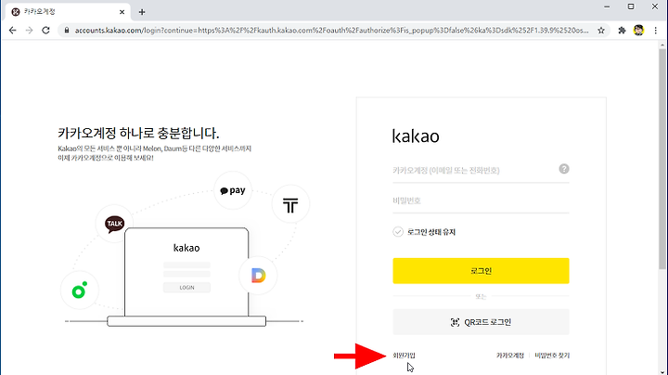Click the green Melon icon in illustration
This screenshot has width=668, height=375.
[80, 291]
